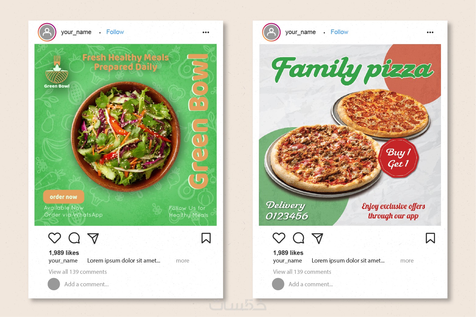Open three-dot options on the salad post
The width and height of the screenshot is (476, 317).
[206, 32]
